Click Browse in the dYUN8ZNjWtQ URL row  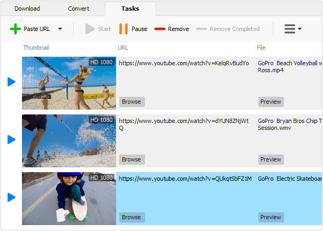132,159
